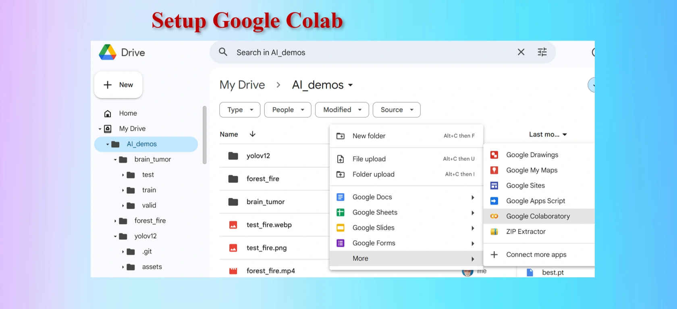Select AI_demos folder in sidebar
The width and height of the screenshot is (677, 309).
tap(146, 144)
